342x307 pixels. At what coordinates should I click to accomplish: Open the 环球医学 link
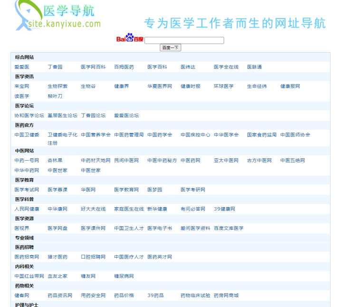coord(224,86)
